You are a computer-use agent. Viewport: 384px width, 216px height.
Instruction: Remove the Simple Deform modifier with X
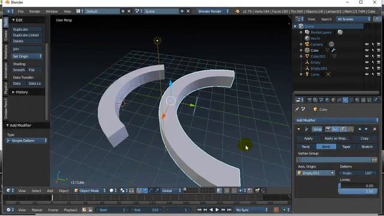click(374, 129)
